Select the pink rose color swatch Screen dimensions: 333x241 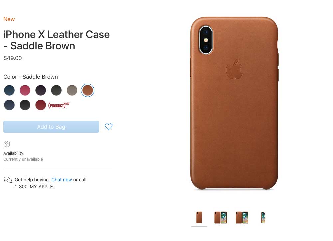pyautogui.click(x=25, y=90)
